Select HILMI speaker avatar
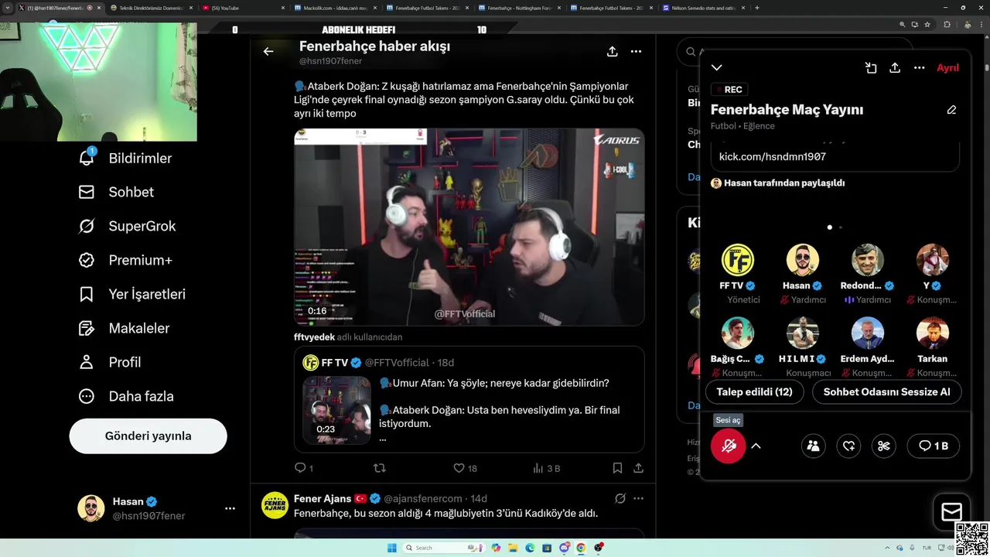The height and width of the screenshot is (557, 990). [x=803, y=333]
